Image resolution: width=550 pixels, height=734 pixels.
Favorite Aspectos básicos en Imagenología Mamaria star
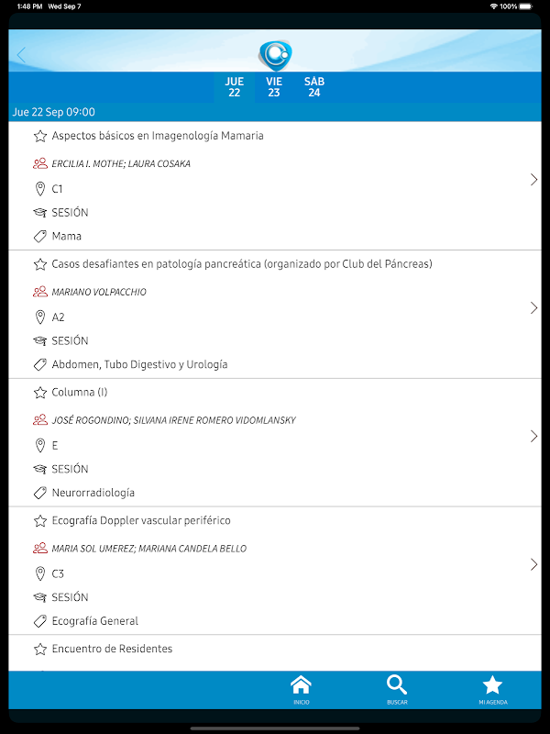tap(40, 136)
